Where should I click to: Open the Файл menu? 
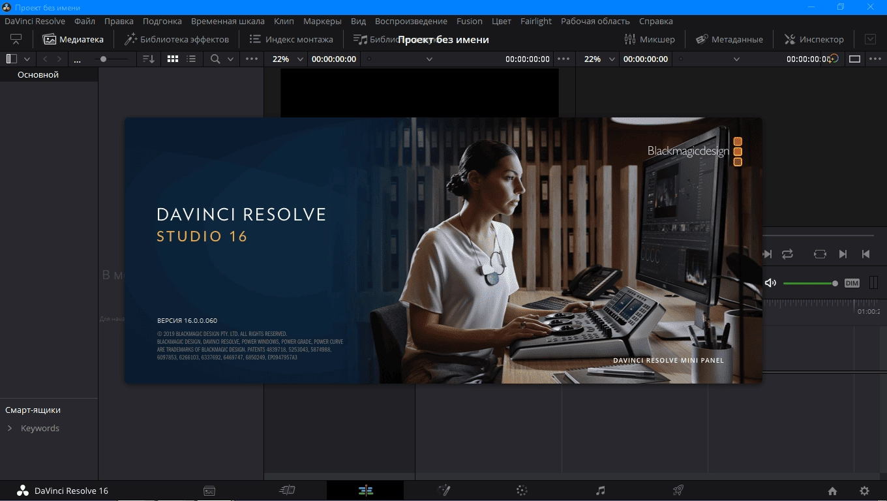(x=85, y=21)
